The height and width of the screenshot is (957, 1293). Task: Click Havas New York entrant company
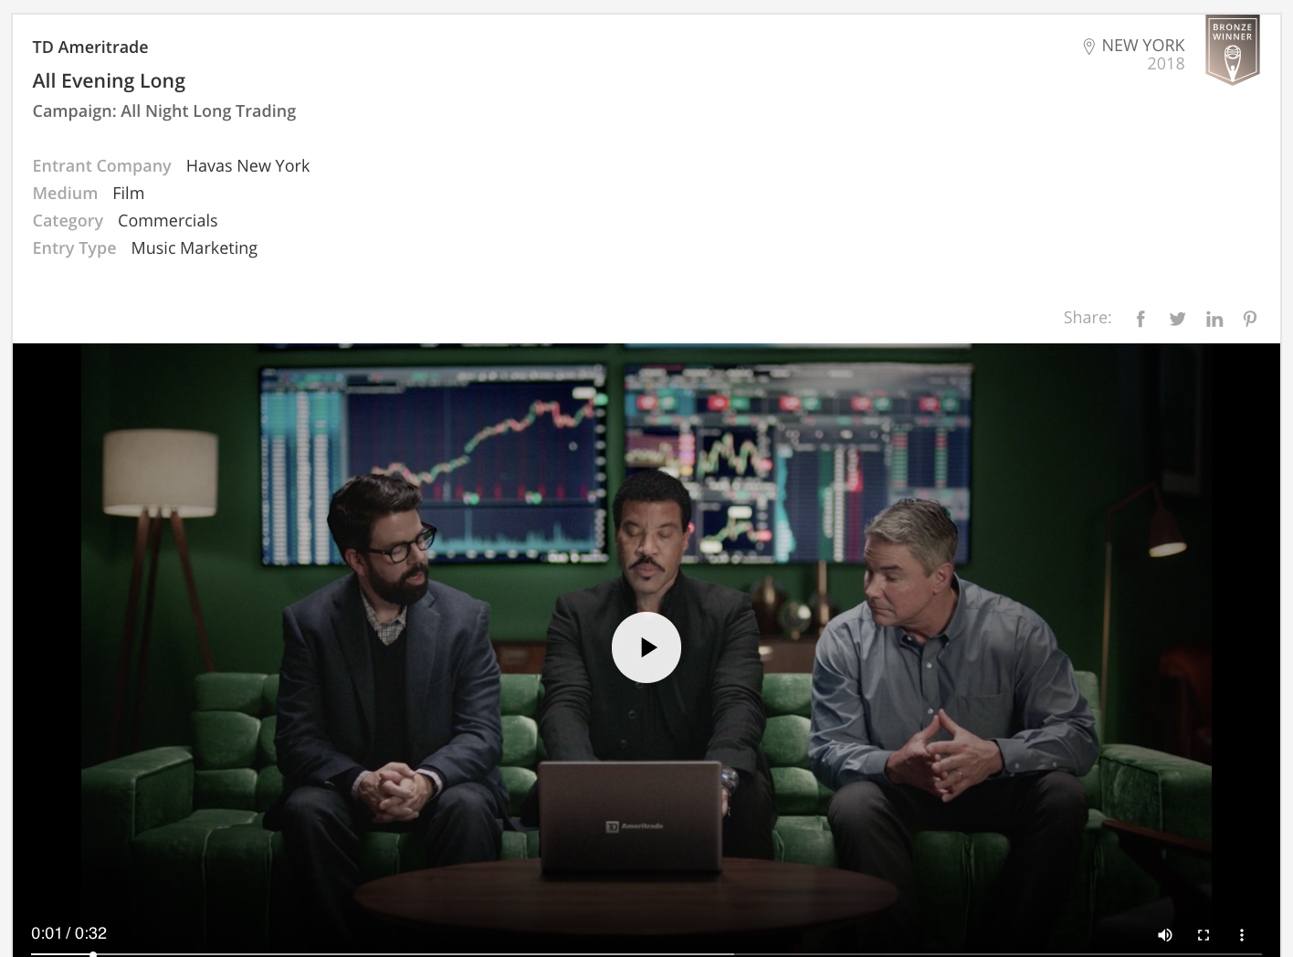tap(247, 165)
